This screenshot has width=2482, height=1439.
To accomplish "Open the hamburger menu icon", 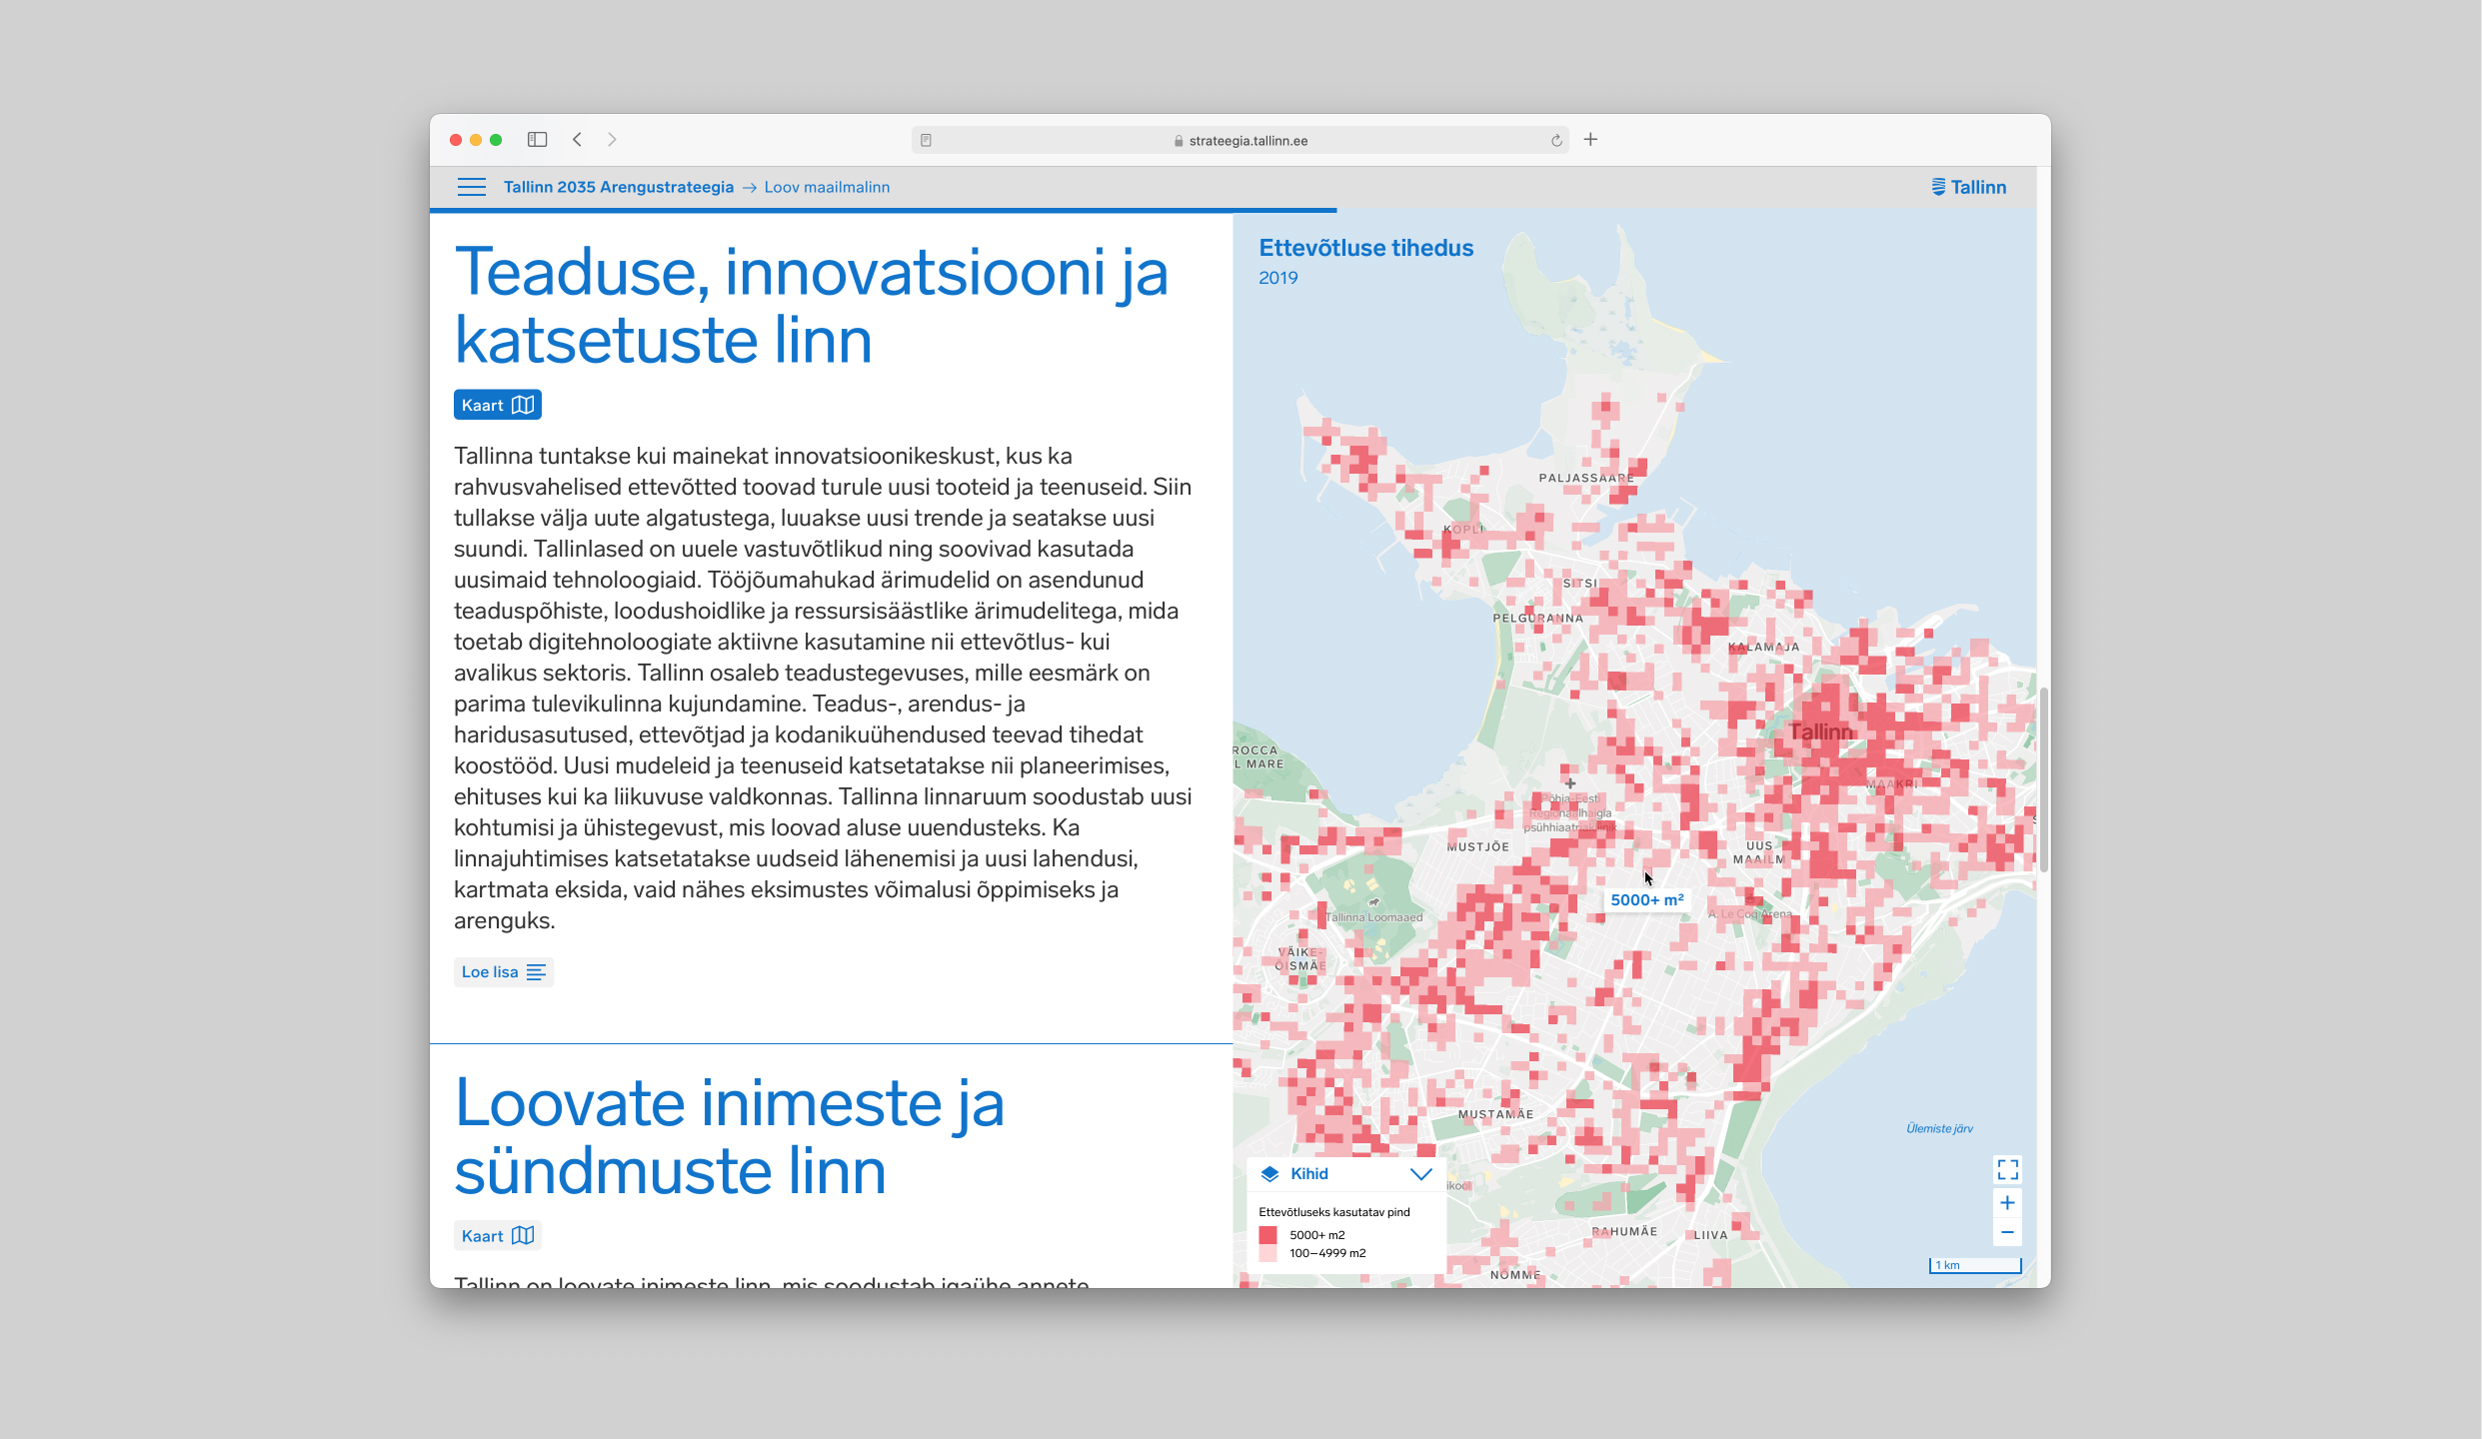I will [471, 187].
